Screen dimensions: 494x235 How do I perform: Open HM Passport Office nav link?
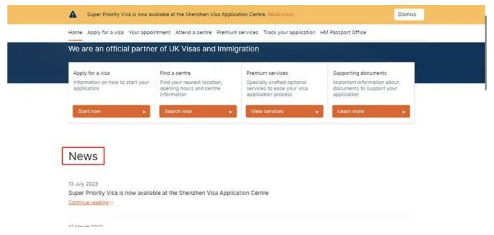click(343, 32)
